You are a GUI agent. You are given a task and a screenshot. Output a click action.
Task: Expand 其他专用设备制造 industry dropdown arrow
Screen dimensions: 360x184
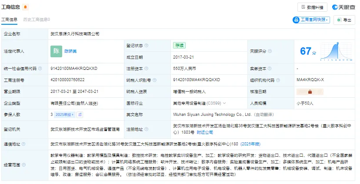(x=224, y=103)
